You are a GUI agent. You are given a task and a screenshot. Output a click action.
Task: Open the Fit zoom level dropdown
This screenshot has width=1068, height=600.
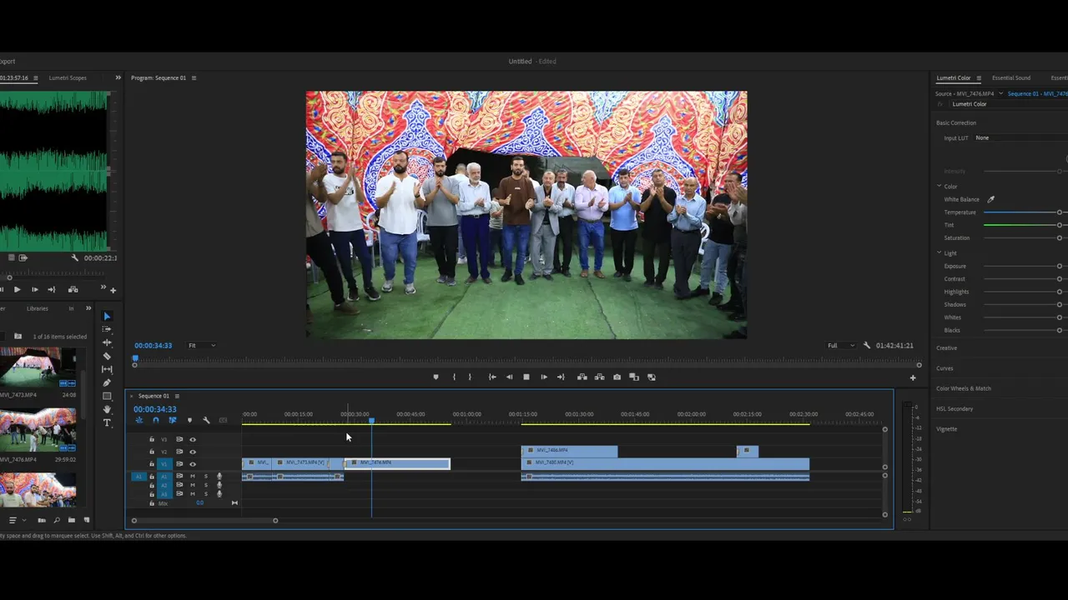(x=201, y=346)
